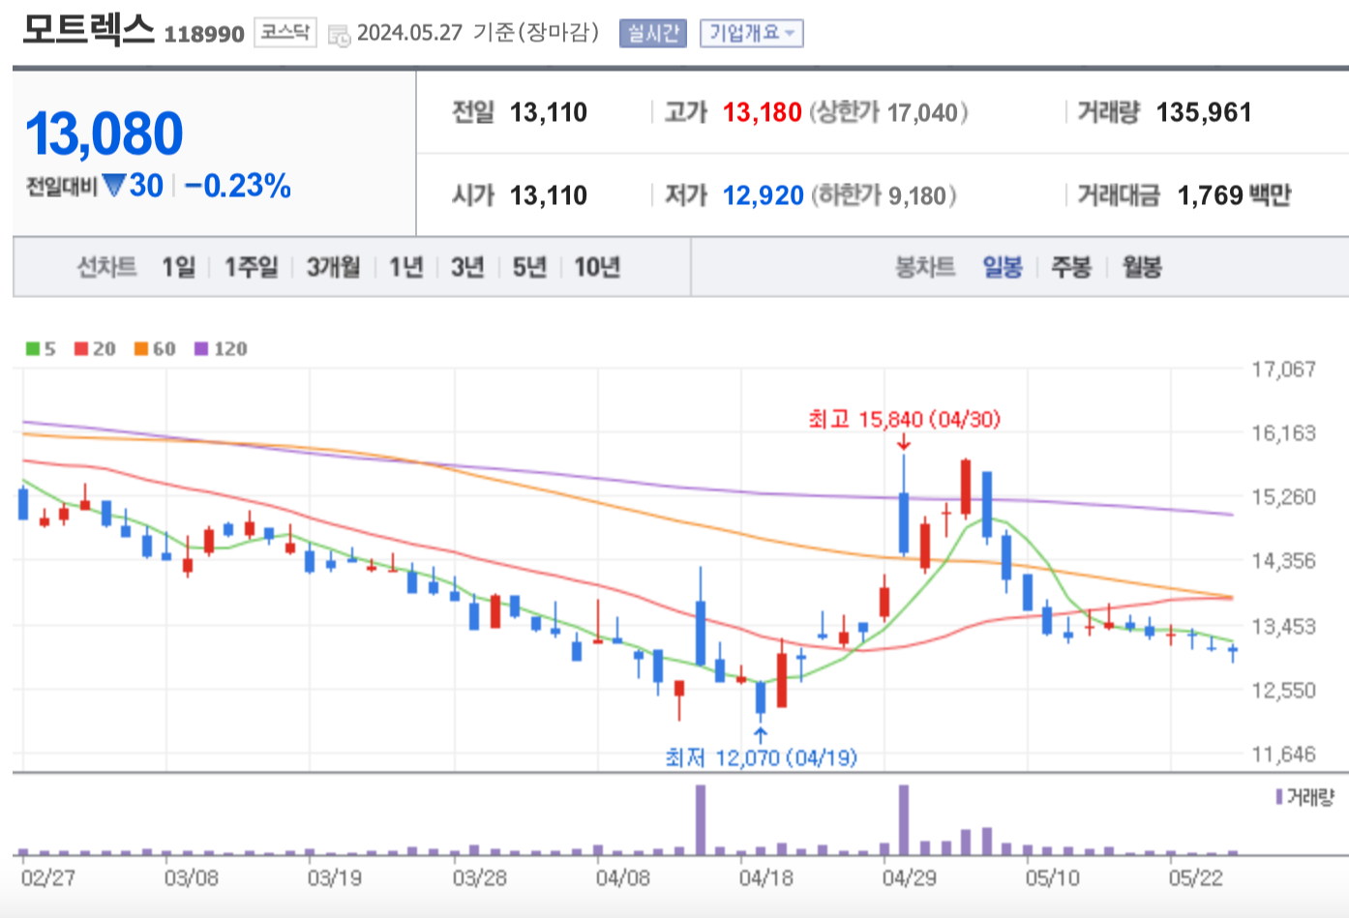Screen dimensions: 1349x918
Task: Click the 하한가 9,180 text
Action: tap(884, 196)
